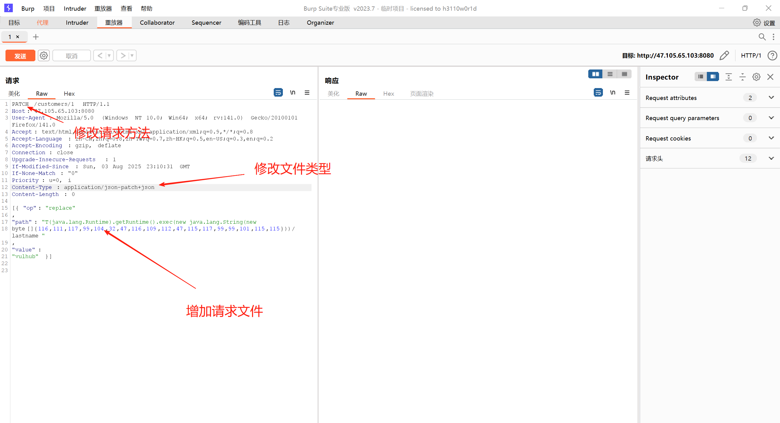This screenshot has height=423, width=780.
Task: Switch to the 代理 tool tab
Action: tap(43, 23)
